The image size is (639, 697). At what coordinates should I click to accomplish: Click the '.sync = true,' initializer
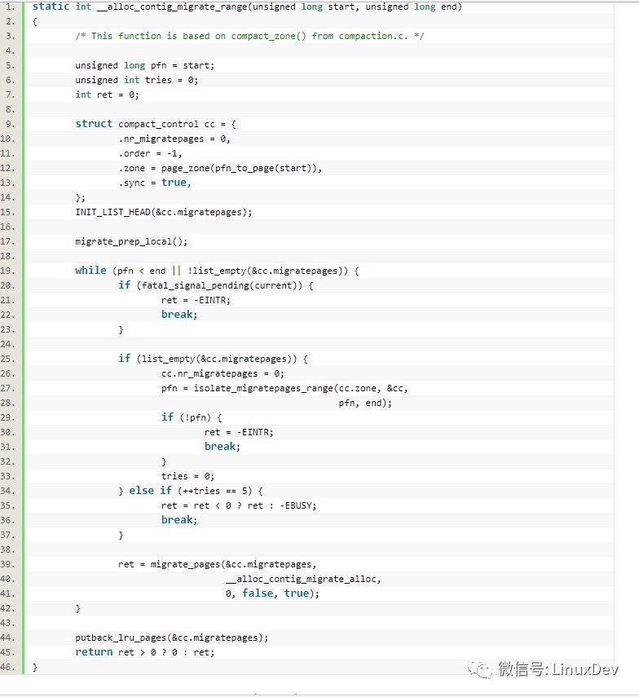(x=155, y=183)
